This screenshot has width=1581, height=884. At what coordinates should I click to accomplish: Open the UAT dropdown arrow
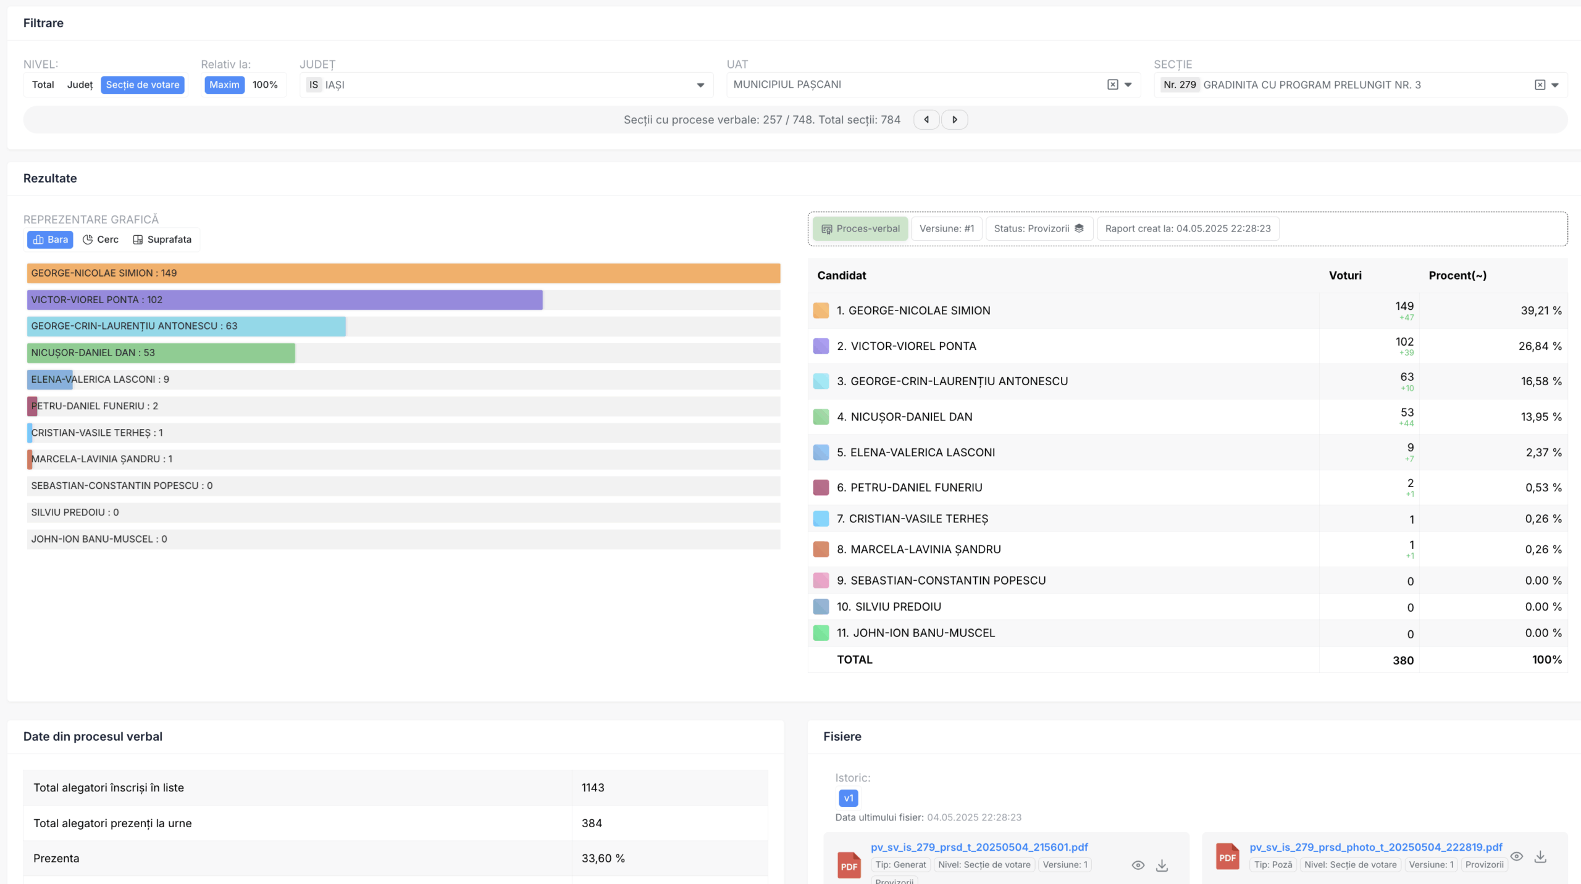click(1128, 85)
